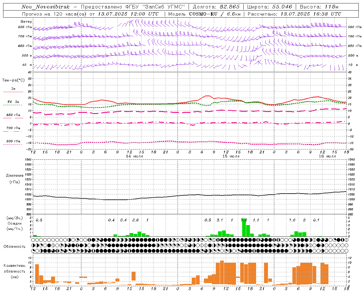Select the Долгота: 82.865 header field
This screenshot has height=291, width=363.
(x=216, y=7)
